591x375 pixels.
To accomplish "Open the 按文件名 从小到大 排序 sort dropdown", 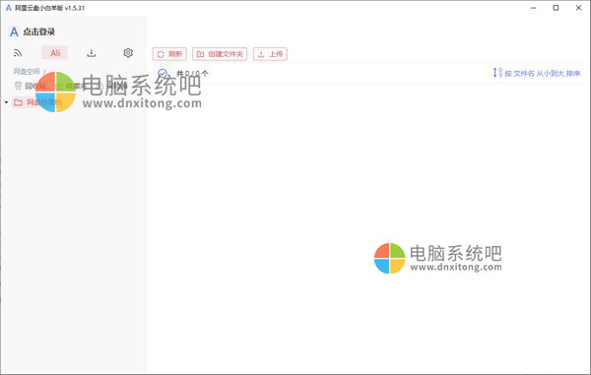I will pos(537,73).
